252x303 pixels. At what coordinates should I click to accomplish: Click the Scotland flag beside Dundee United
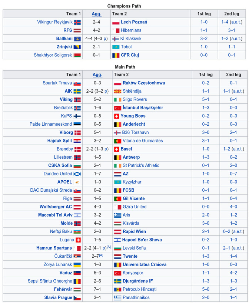[77, 174]
